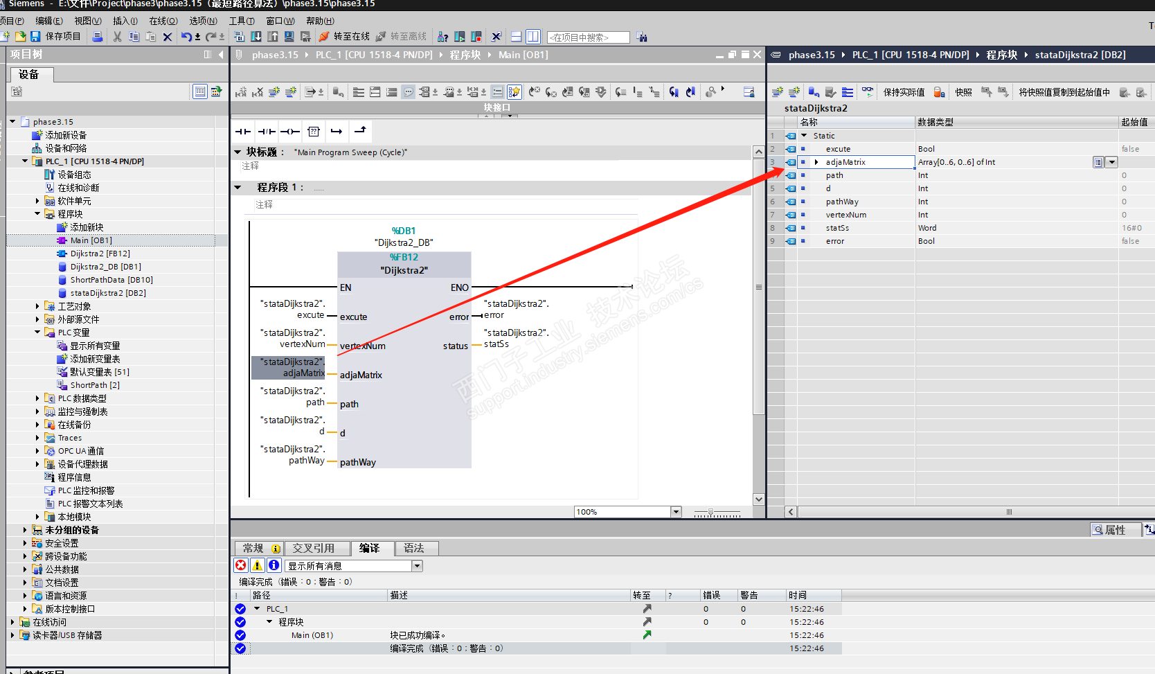The image size is (1155, 674).
Task: Click the undo arrow icon
Action: coord(186,37)
